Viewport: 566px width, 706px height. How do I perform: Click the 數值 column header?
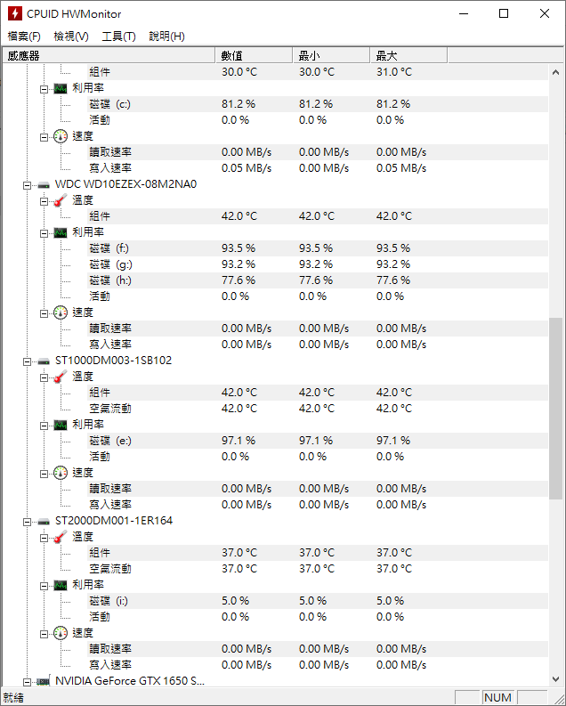254,56
